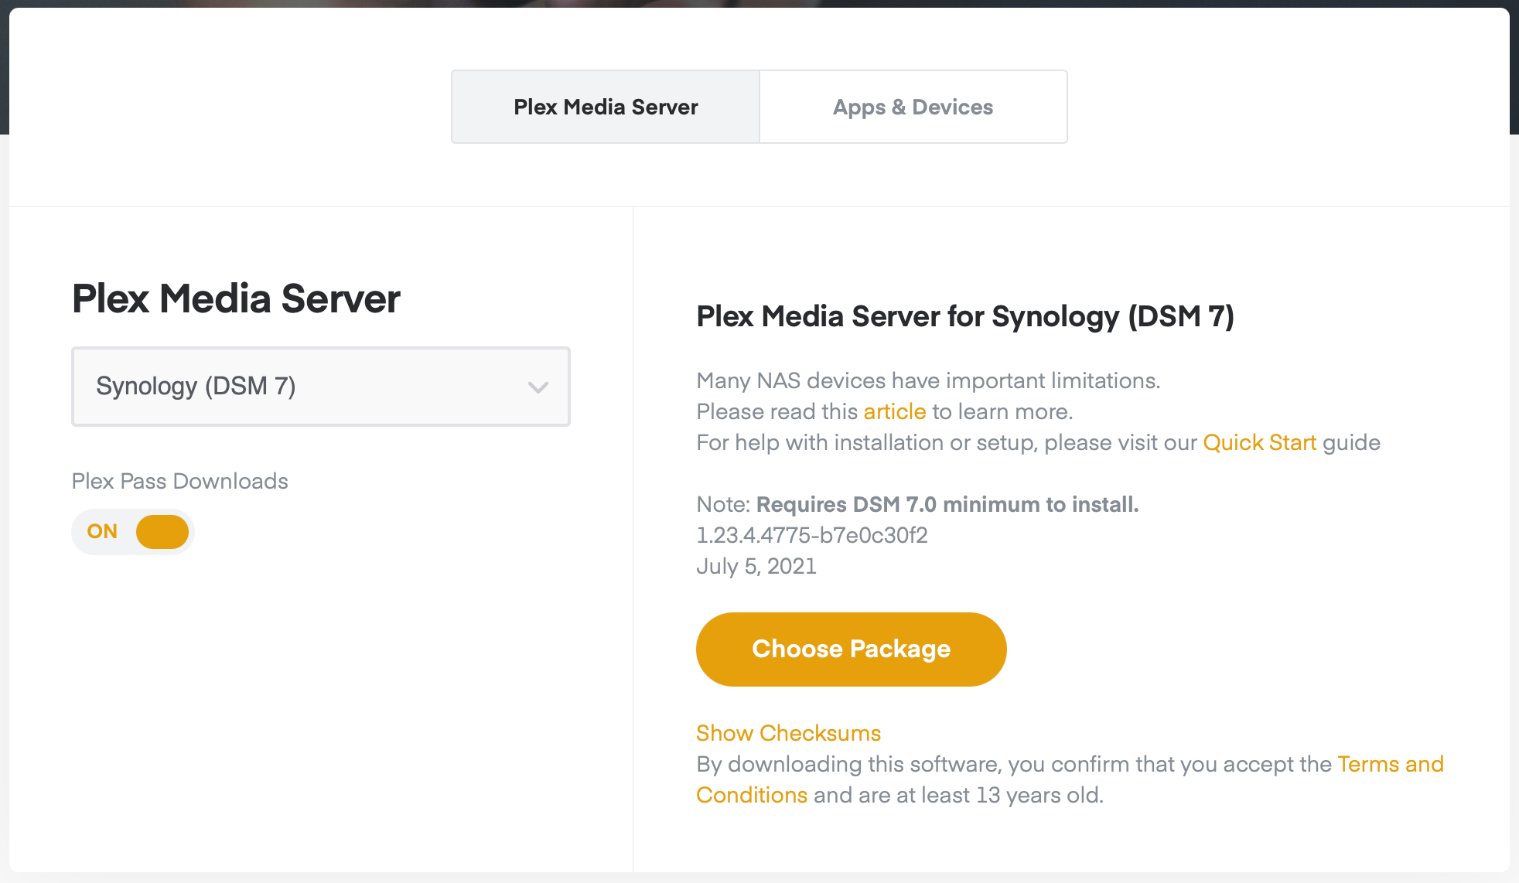1519x883 pixels.
Task: Click the Requires DSM 7.0 minimum note
Action: 947,504
